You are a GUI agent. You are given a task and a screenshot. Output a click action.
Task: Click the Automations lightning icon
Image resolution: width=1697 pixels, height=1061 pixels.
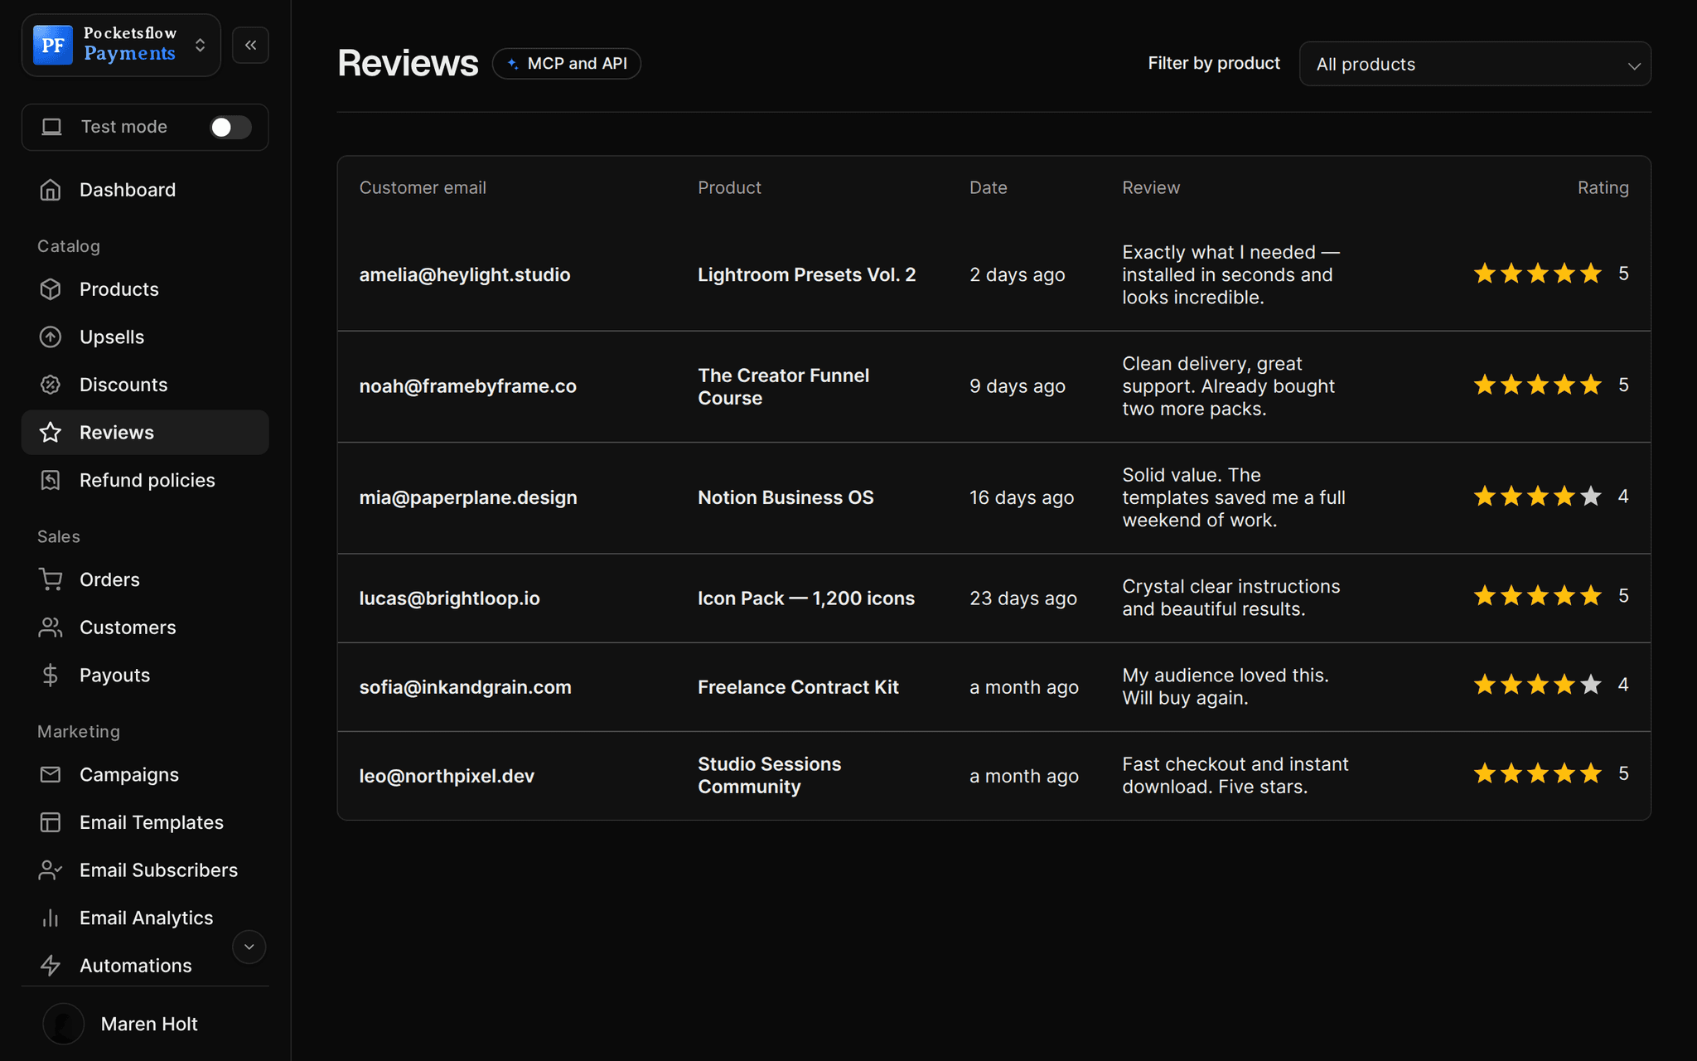51,966
